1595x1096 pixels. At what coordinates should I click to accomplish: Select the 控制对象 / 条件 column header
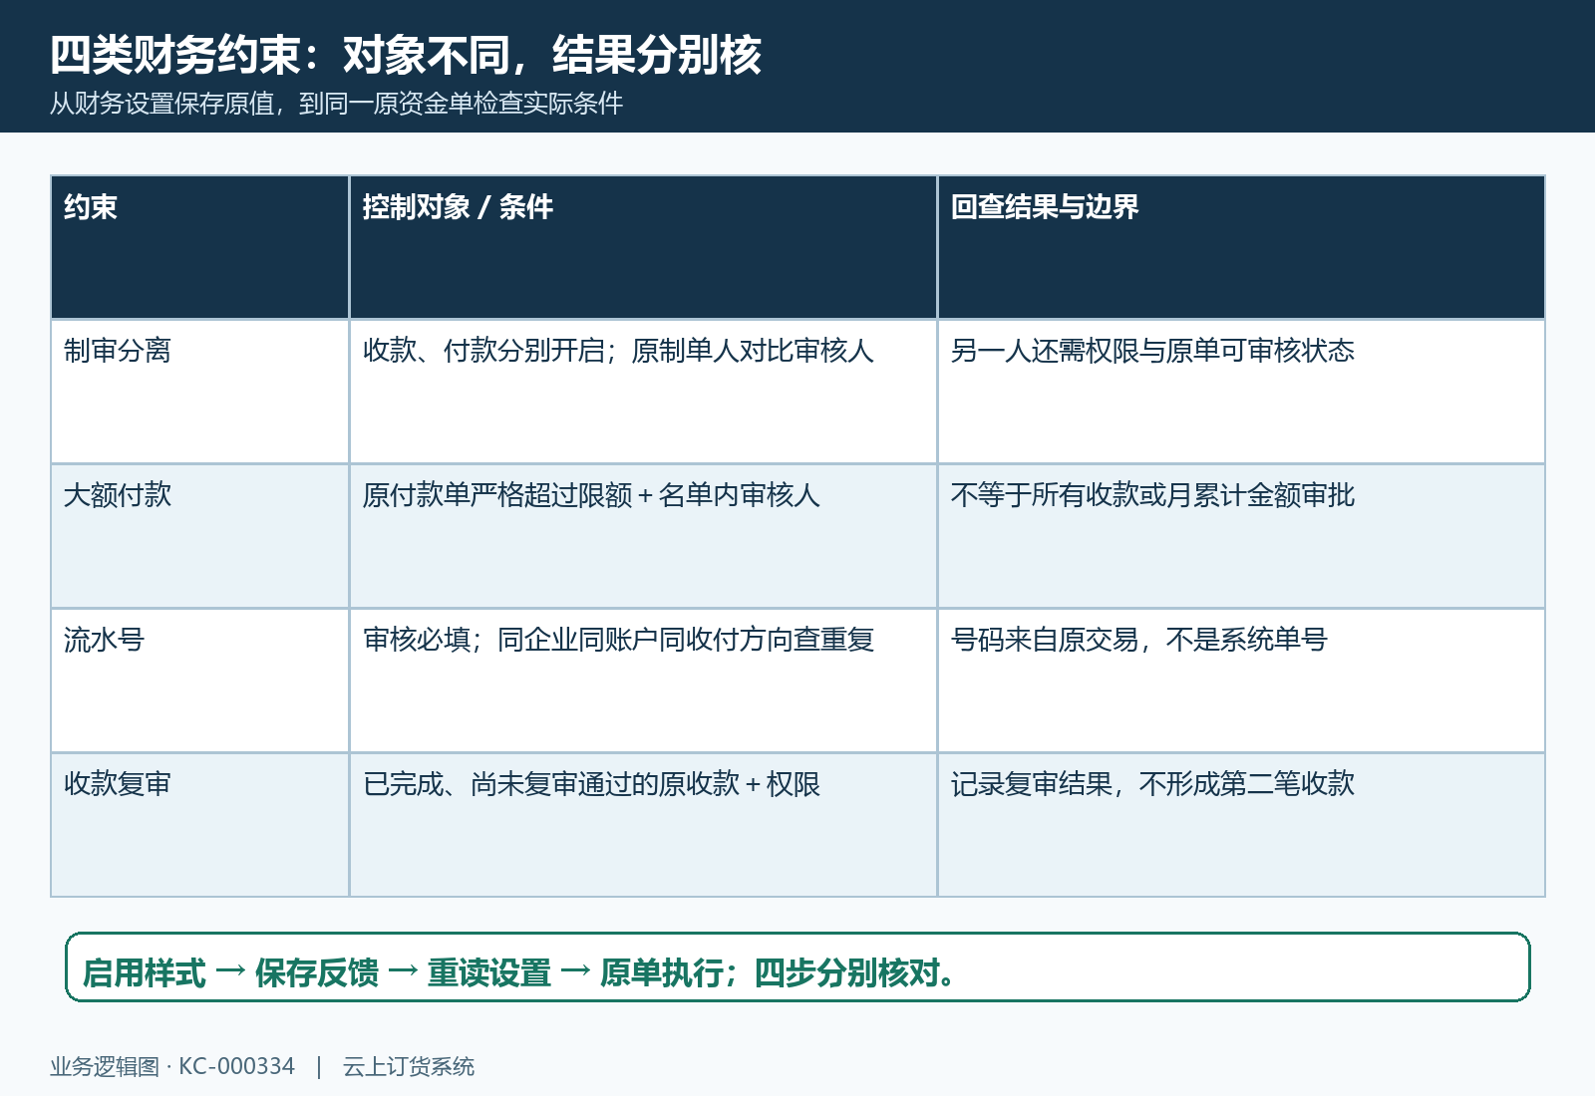[643, 247]
